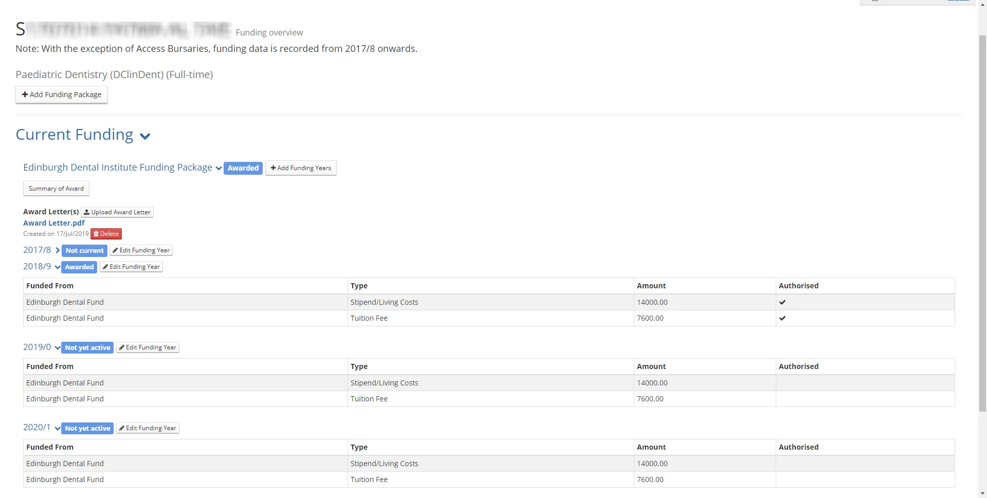Click Add Funding Package button
Screen dimensions: 987x498
point(62,95)
